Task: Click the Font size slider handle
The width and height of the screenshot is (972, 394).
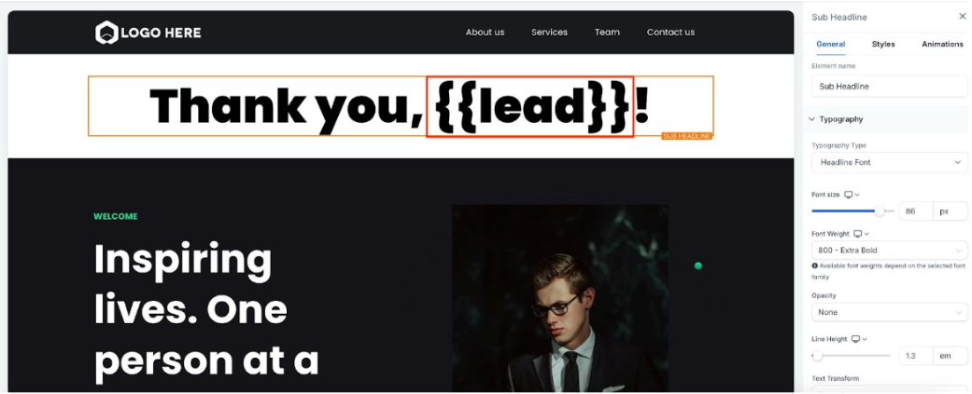Action: point(880,211)
